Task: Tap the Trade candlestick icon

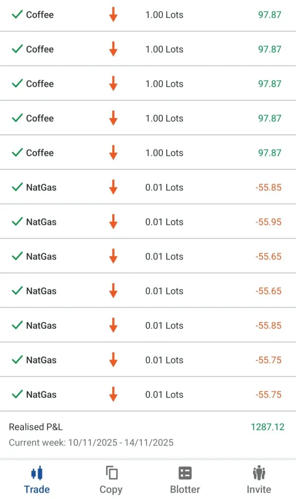Action: (x=37, y=473)
